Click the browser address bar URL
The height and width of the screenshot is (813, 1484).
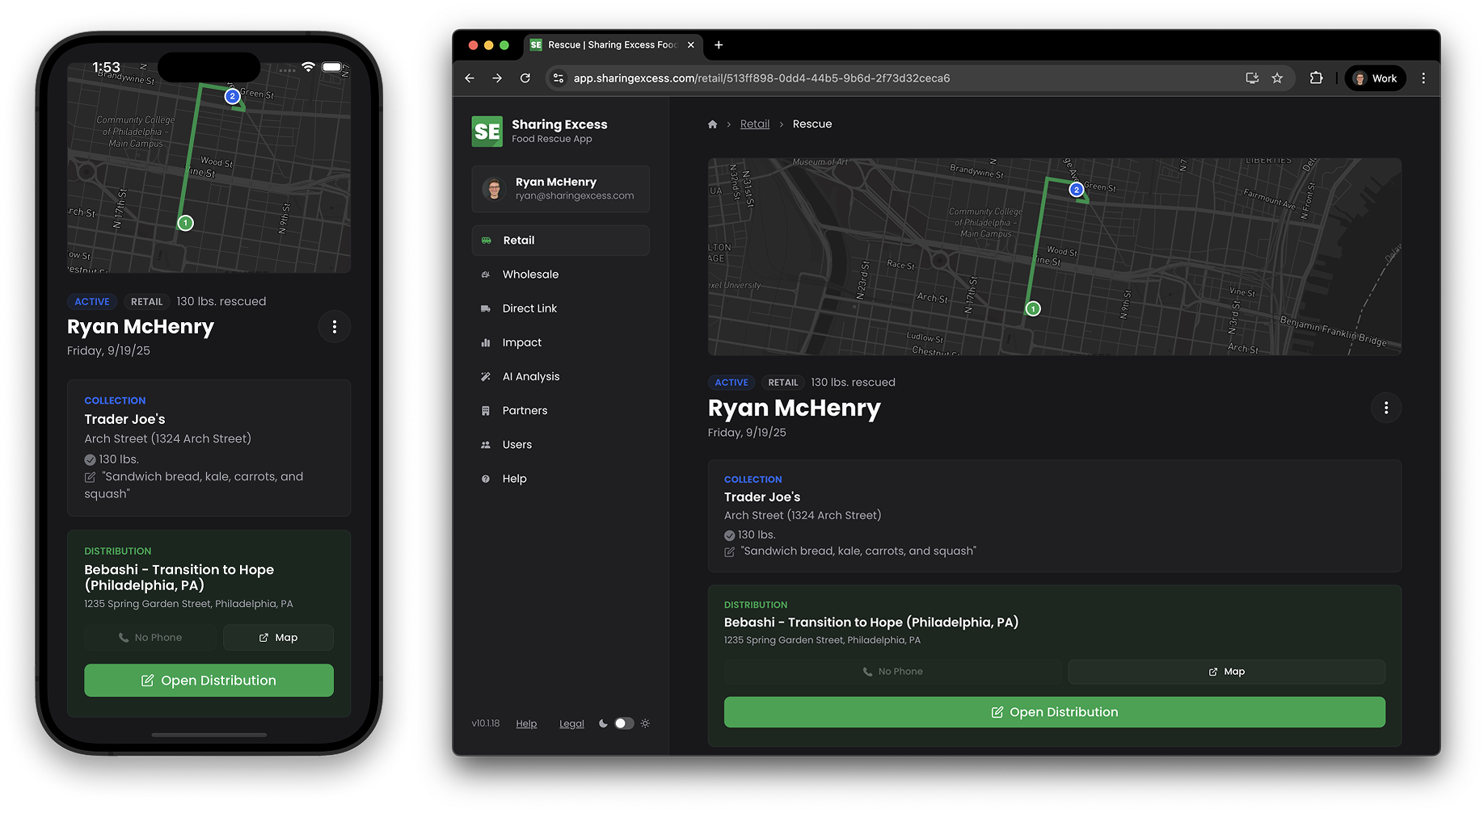761,78
